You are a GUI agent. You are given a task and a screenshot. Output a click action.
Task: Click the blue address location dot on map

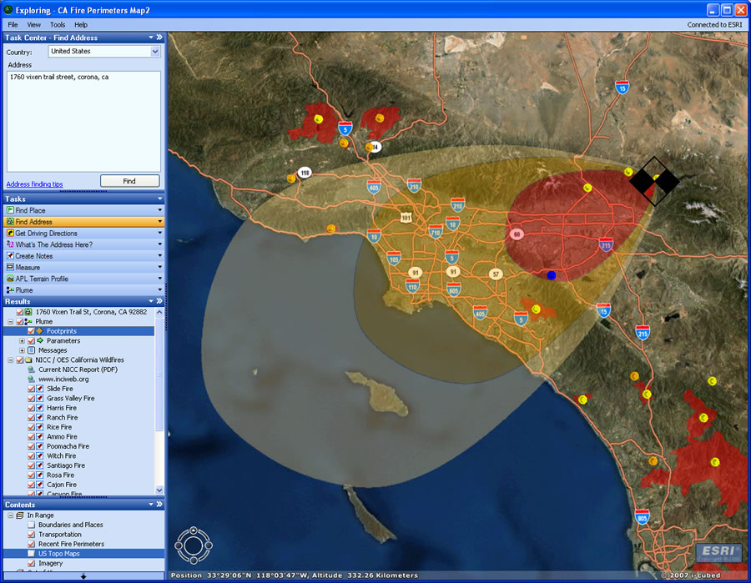tap(552, 275)
